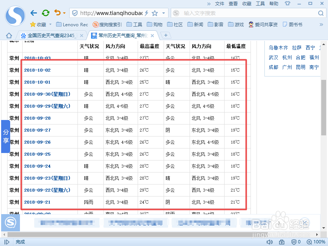Click the ad block shield counter
The height and width of the screenshot is (246, 328).
click(296, 242)
